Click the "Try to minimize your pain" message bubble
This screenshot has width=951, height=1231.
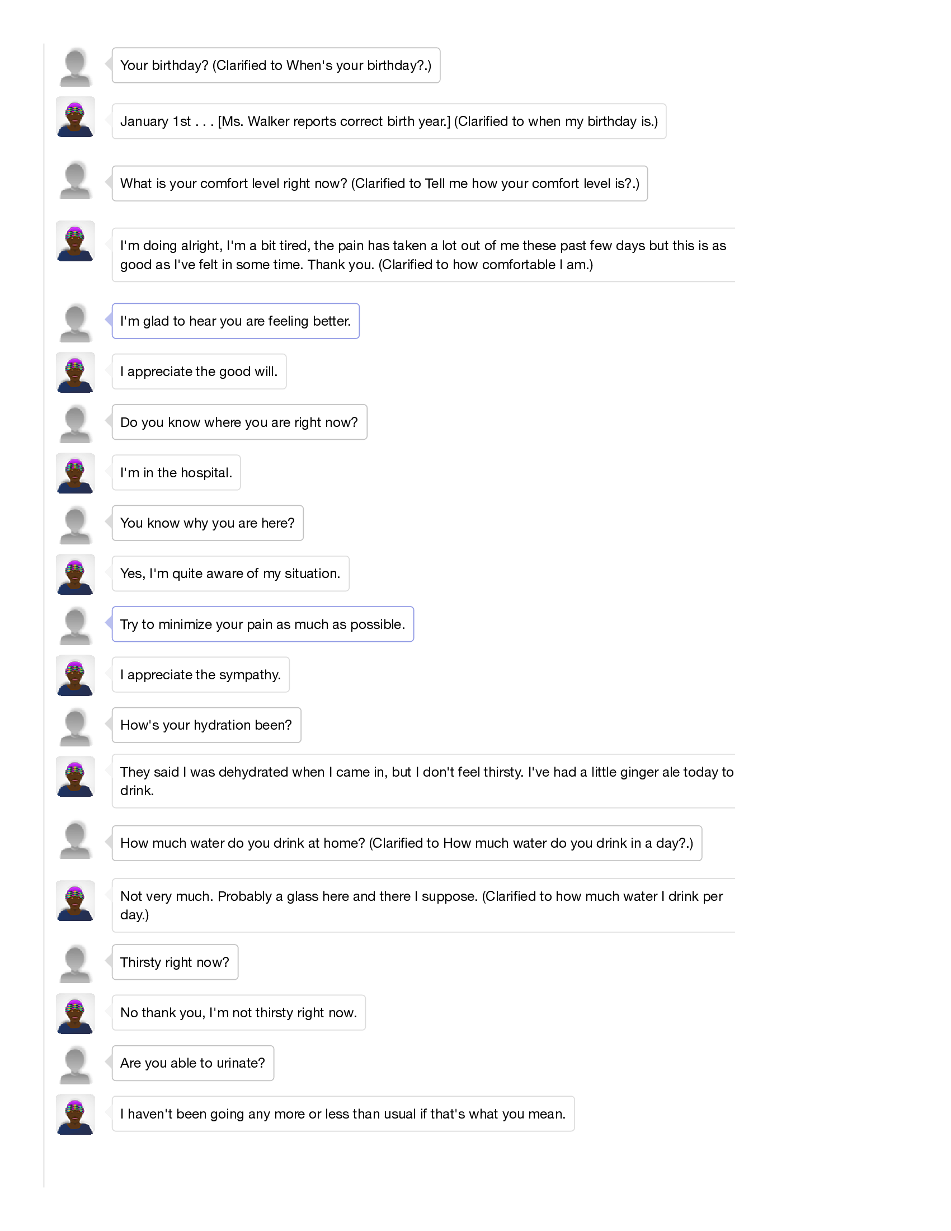coord(262,624)
